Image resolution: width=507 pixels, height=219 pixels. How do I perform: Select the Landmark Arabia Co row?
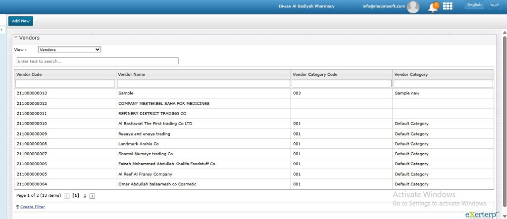coord(139,144)
